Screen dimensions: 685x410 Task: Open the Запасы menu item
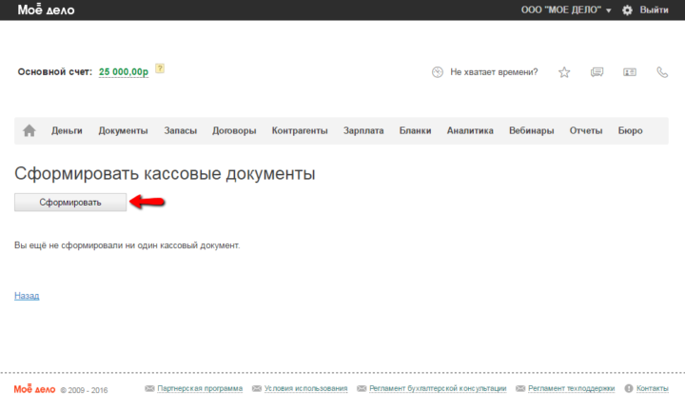coord(181,130)
